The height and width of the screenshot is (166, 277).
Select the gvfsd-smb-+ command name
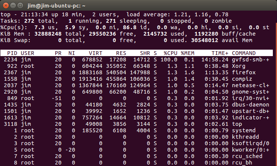coord(251,60)
